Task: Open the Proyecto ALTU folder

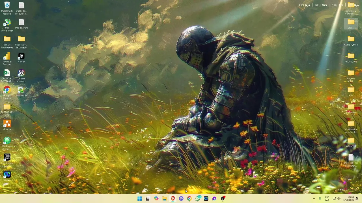Action: [351, 76]
